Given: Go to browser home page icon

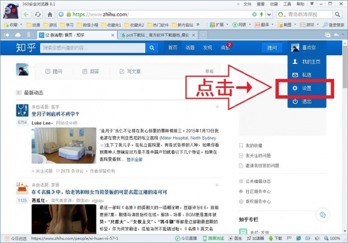Looking at the screenshot, I should point(50,14).
